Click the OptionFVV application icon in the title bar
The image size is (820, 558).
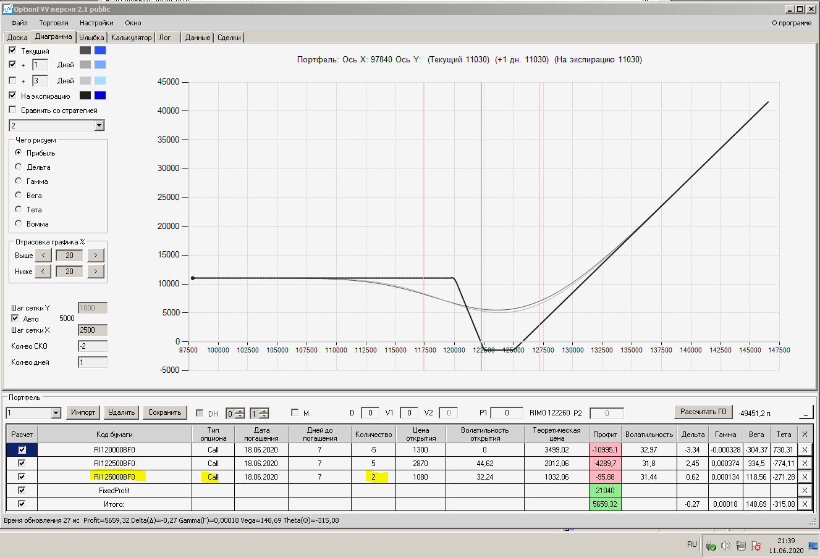(7, 9)
